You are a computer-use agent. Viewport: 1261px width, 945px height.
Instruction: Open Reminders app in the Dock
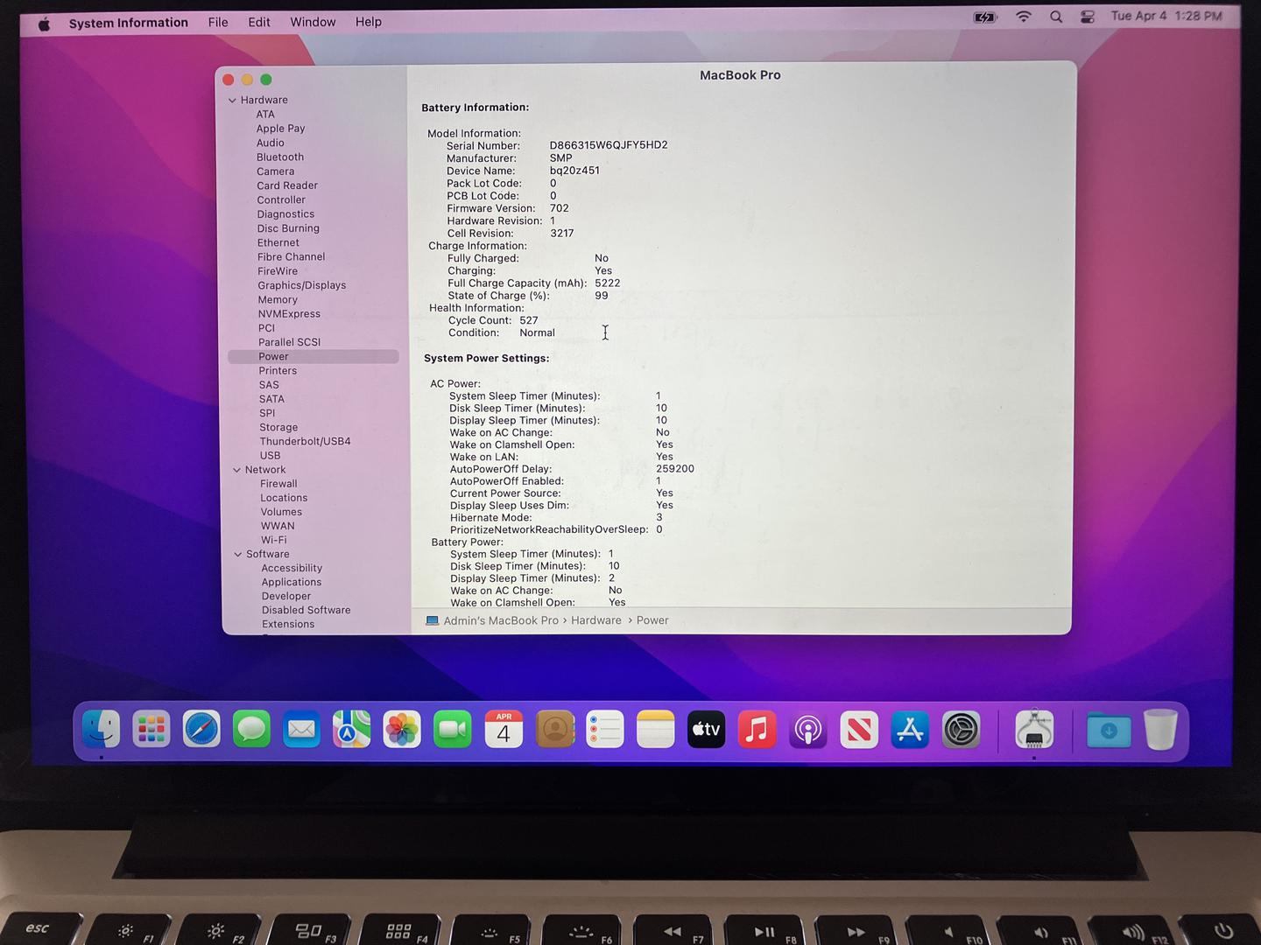pos(605,729)
